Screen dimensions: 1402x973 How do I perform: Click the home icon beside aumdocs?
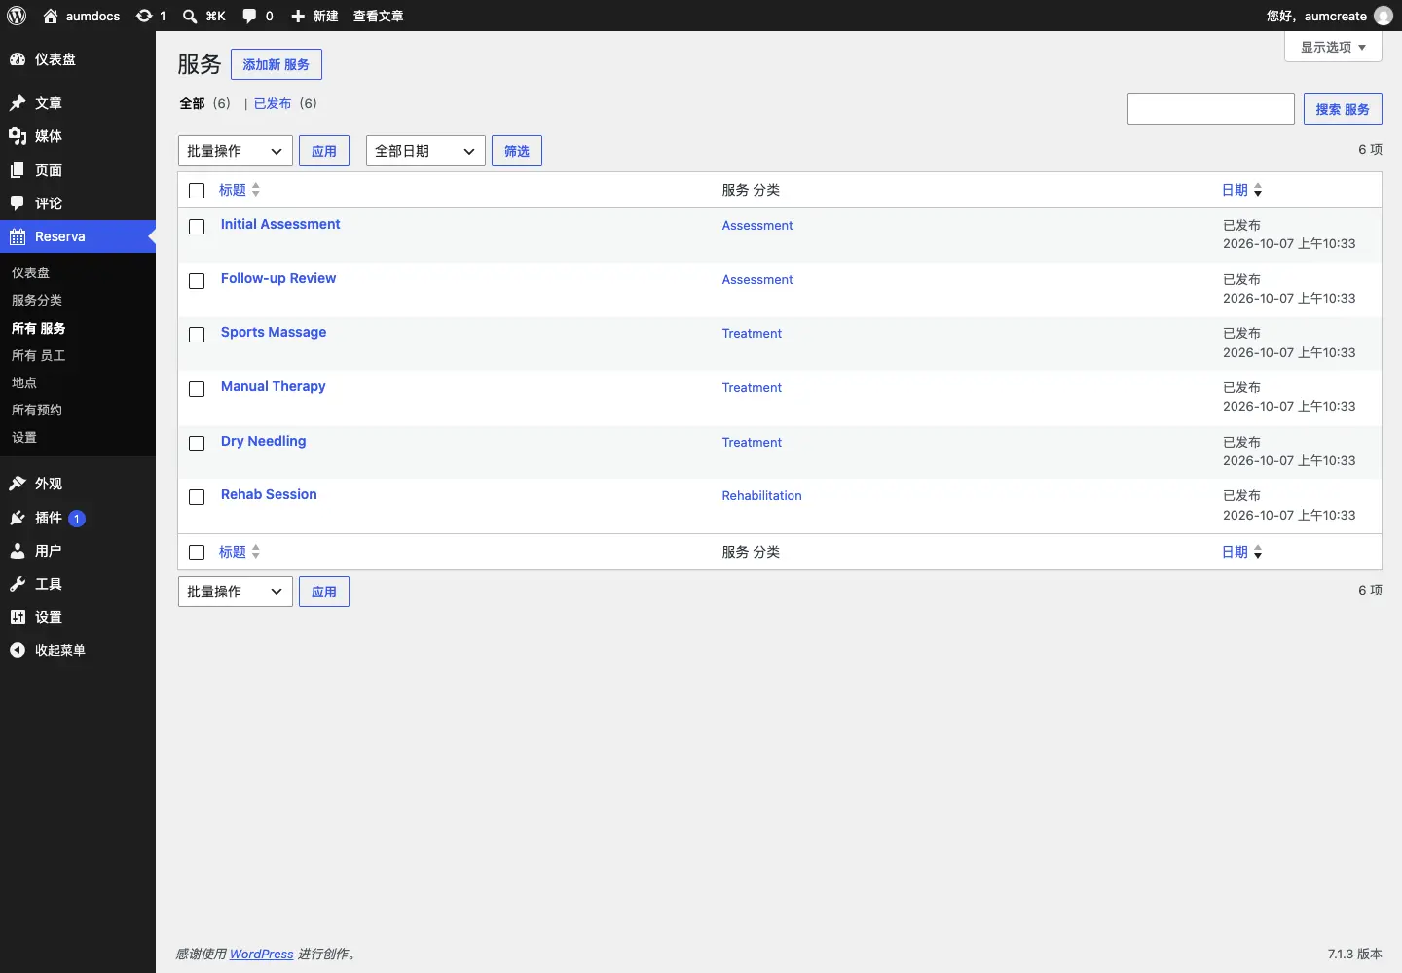(51, 16)
